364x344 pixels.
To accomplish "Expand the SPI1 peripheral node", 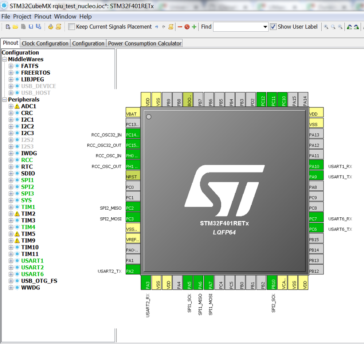I will [11, 180].
